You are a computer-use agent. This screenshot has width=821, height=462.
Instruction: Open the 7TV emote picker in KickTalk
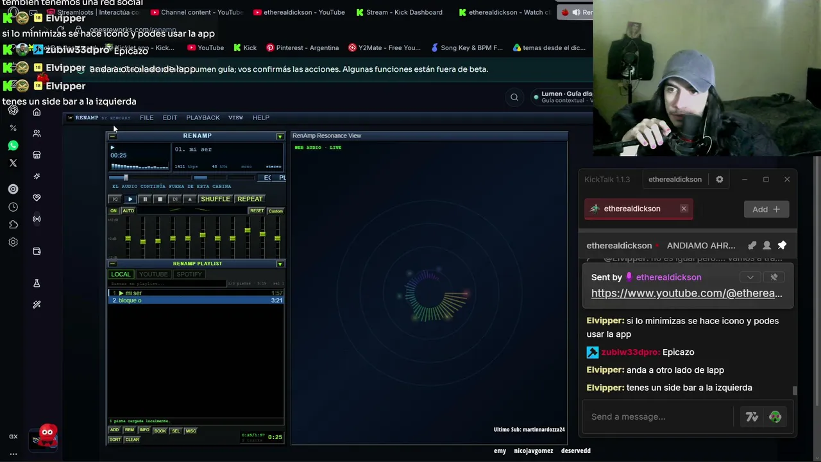pyautogui.click(x=752, y=417)
